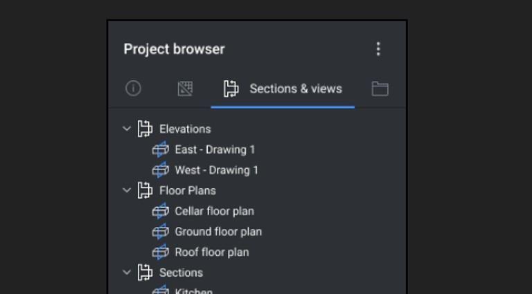Open the drawing grid tab icon
Viewport: 532px width, 294px height.
coord(185,89)
